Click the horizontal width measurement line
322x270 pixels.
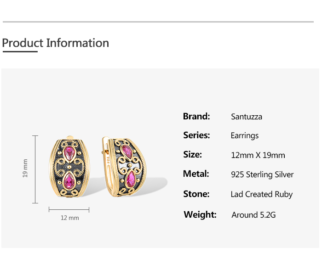click(x=69, y=209)
